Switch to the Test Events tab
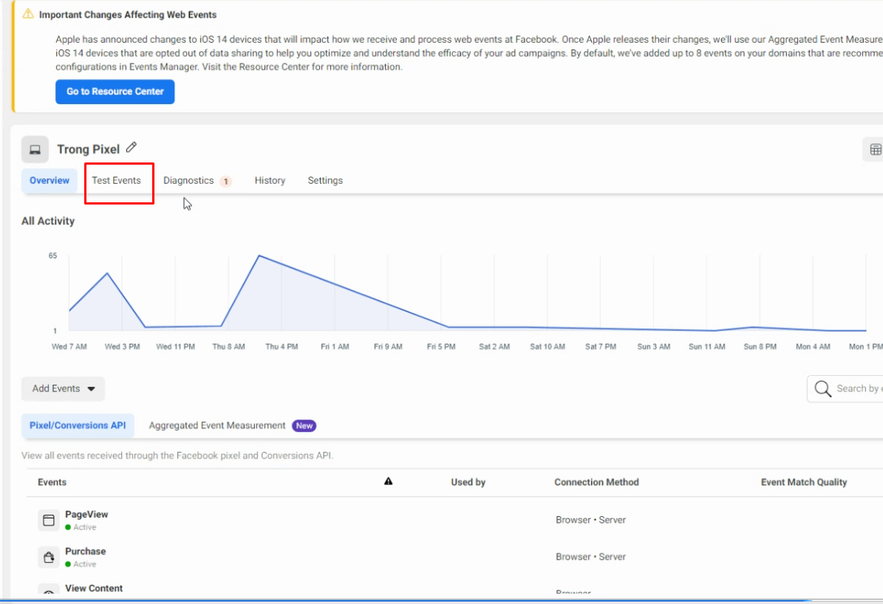 tap(117, 181)
